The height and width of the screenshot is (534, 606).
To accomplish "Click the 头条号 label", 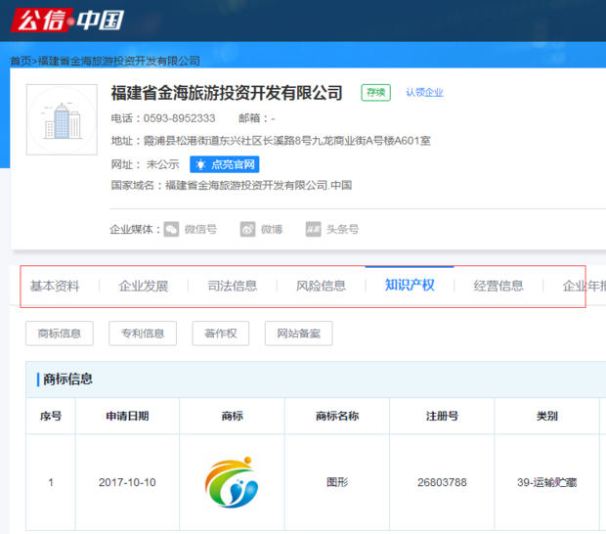I will [343, 229].
